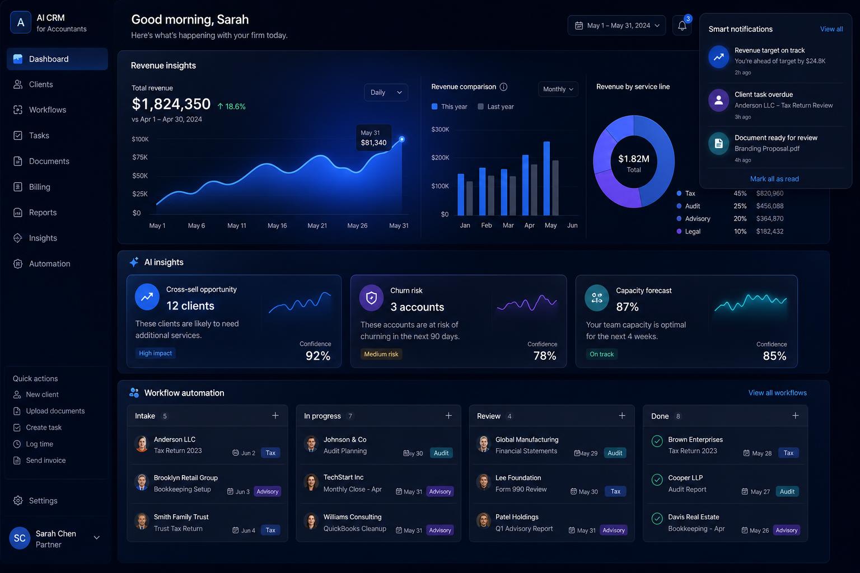Click the Revenue target notification icon
Viewport: 860px width, 573px height.
(x=718, y=57)
